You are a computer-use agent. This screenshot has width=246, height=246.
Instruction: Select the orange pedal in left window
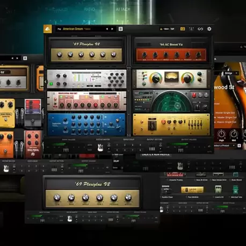pos(6,144)
